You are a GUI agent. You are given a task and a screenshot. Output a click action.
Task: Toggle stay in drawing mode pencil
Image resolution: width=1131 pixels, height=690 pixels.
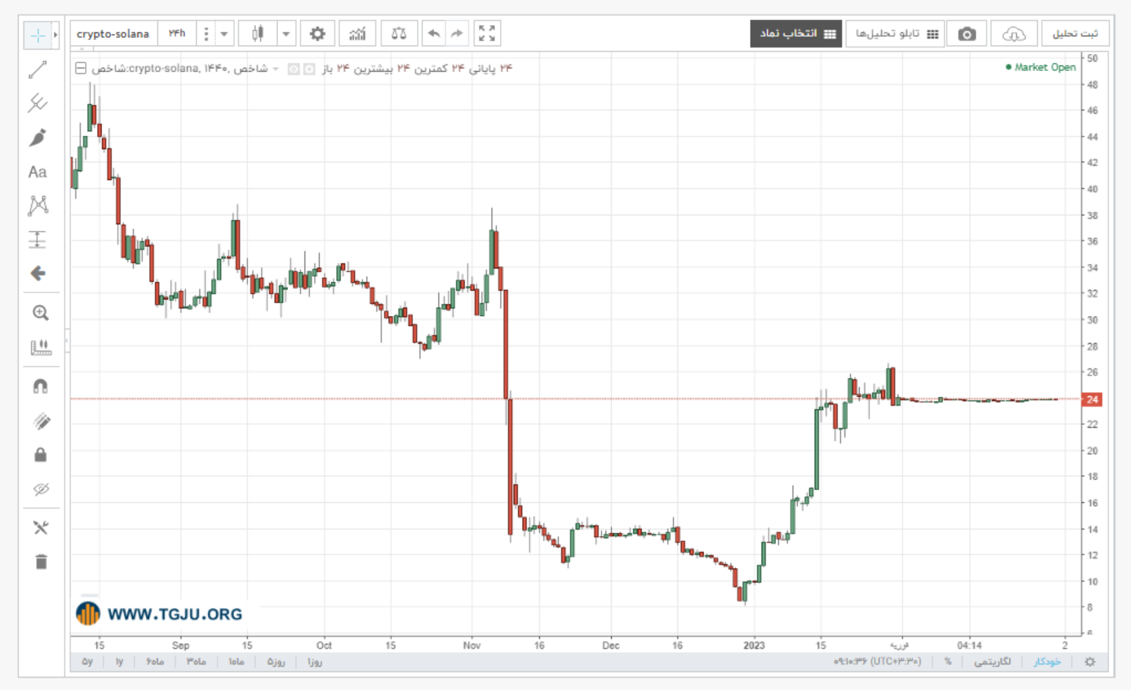pyautogui.click(x=41, y=422)
